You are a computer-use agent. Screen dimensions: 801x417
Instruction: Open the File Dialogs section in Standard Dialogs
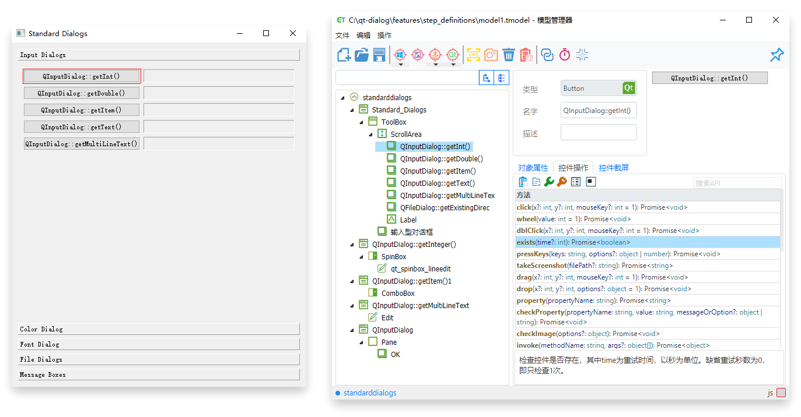pos(159,359)
